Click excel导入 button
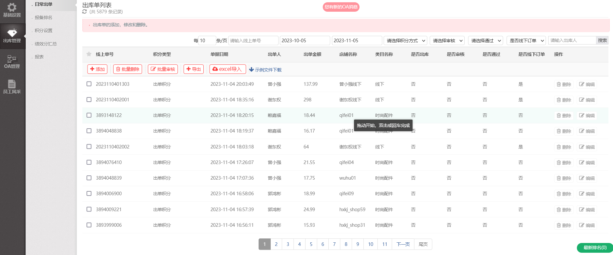The height and width of the screenshot is (255, 613). coord(227,69)
